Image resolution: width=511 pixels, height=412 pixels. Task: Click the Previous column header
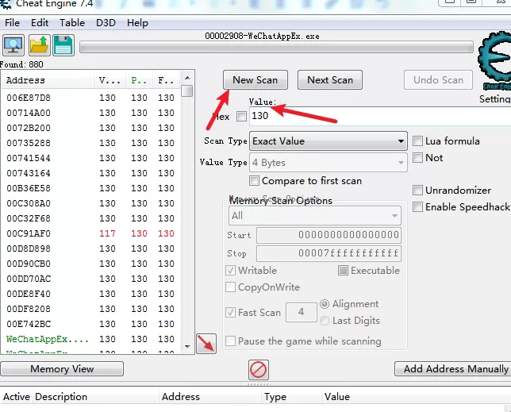[x=139, y=80]
